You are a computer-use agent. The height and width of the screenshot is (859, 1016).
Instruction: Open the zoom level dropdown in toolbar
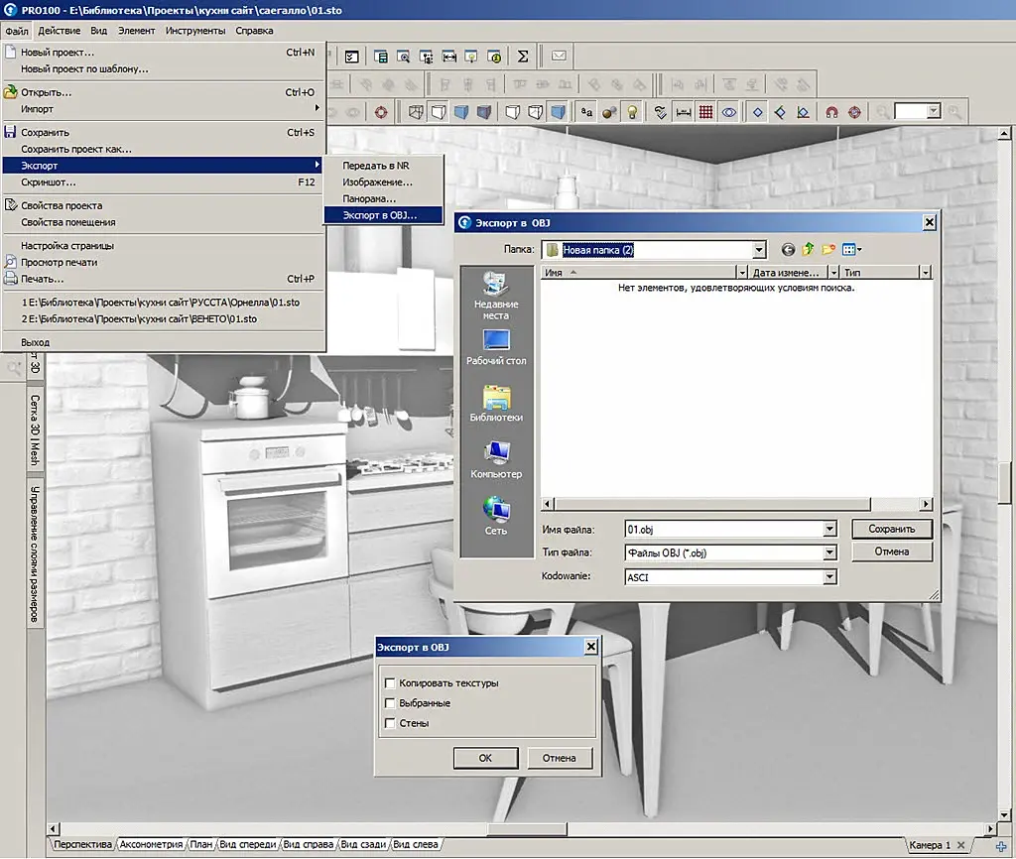(x=933, y=111)
